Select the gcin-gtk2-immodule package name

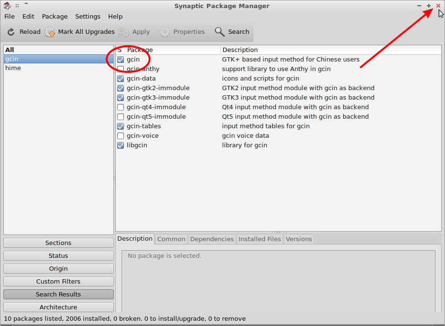[x=158, y=88]
